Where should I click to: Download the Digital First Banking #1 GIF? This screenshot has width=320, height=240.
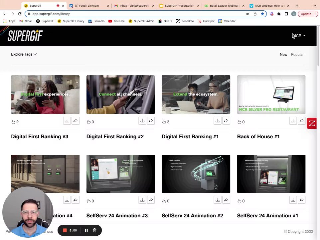[x=218, y=121]
